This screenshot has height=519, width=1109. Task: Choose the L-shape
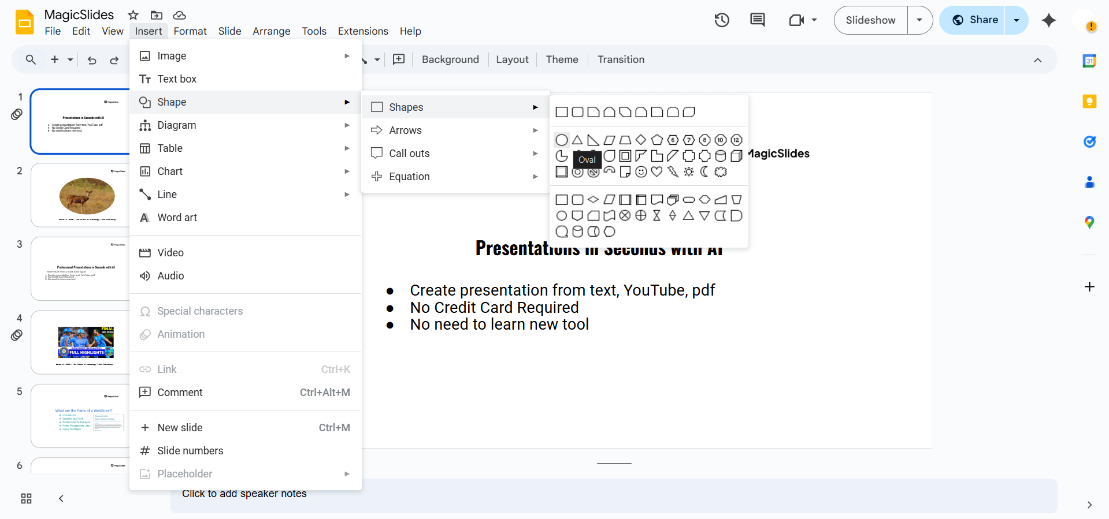(x=657, y=156)
